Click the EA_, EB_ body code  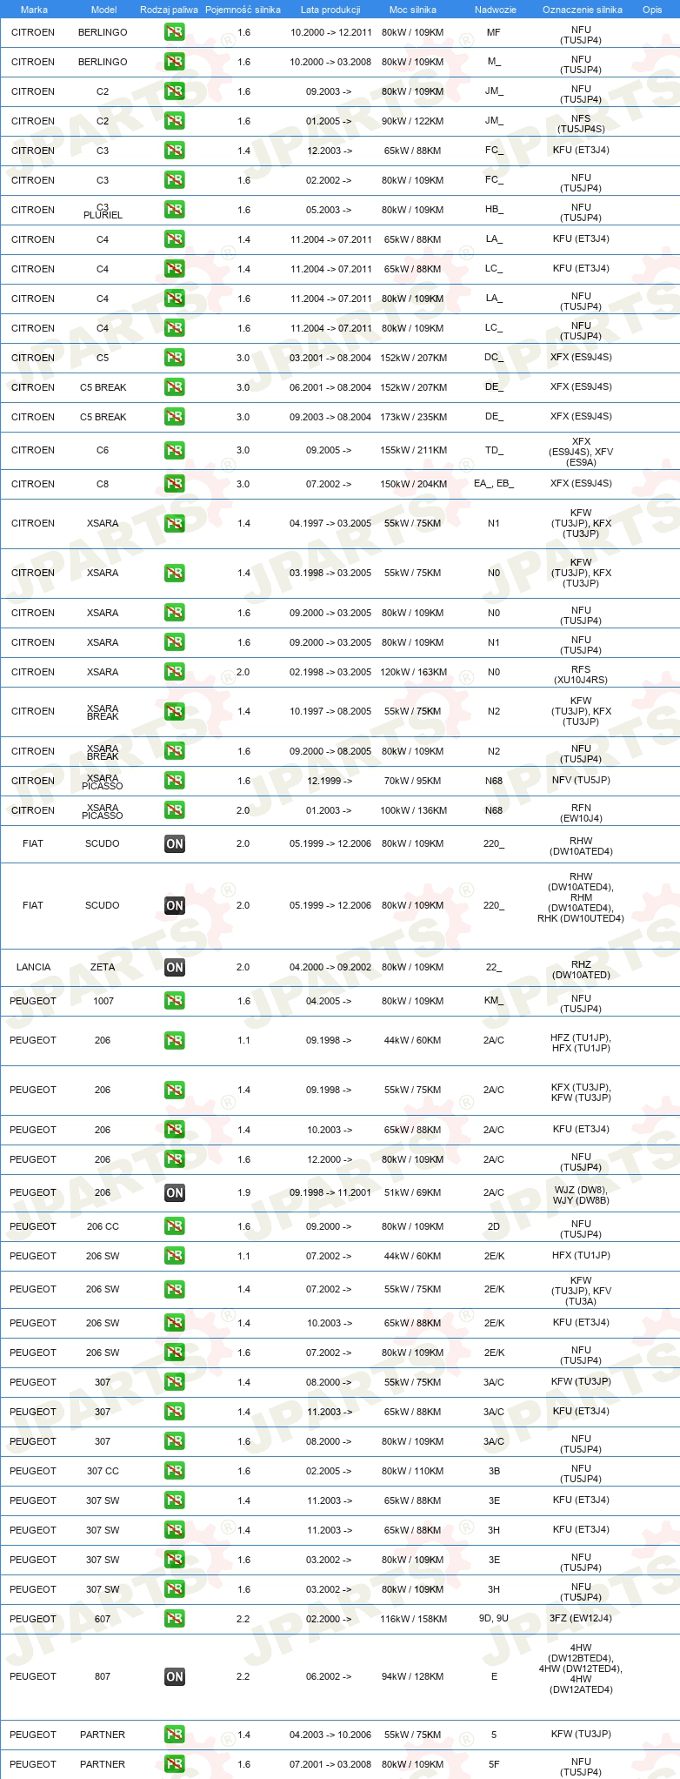494,484
